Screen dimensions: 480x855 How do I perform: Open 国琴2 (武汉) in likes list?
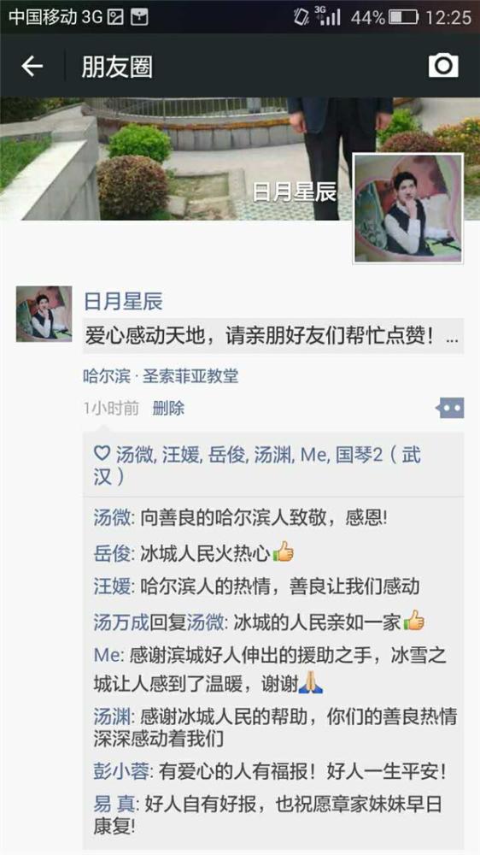[x=257, y=465]
